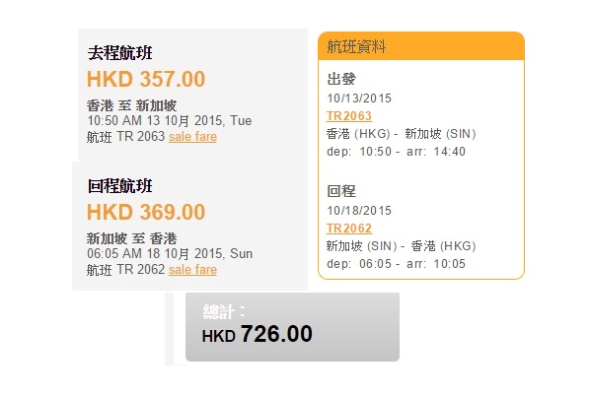Open the return flight sale fare link

(192, 269)
